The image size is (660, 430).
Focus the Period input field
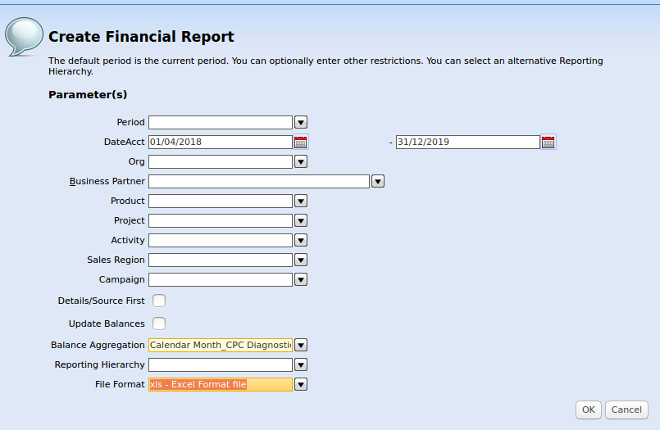(221, 122)
